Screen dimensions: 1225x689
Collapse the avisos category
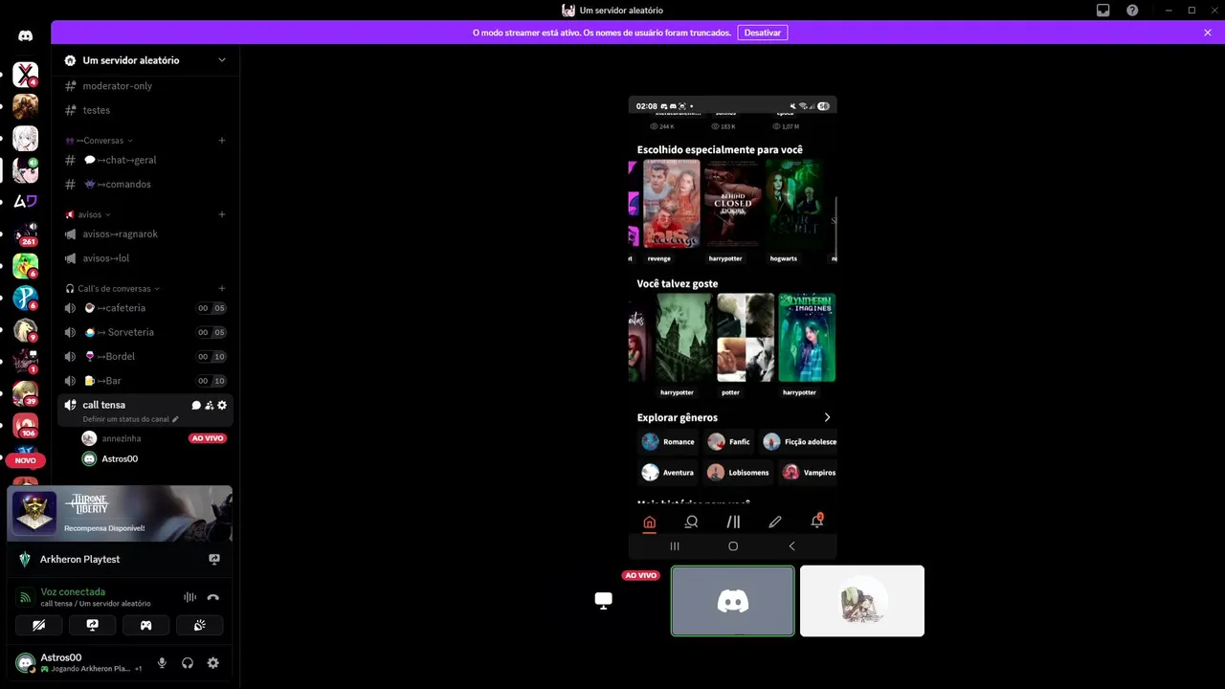tap(88, 214)
